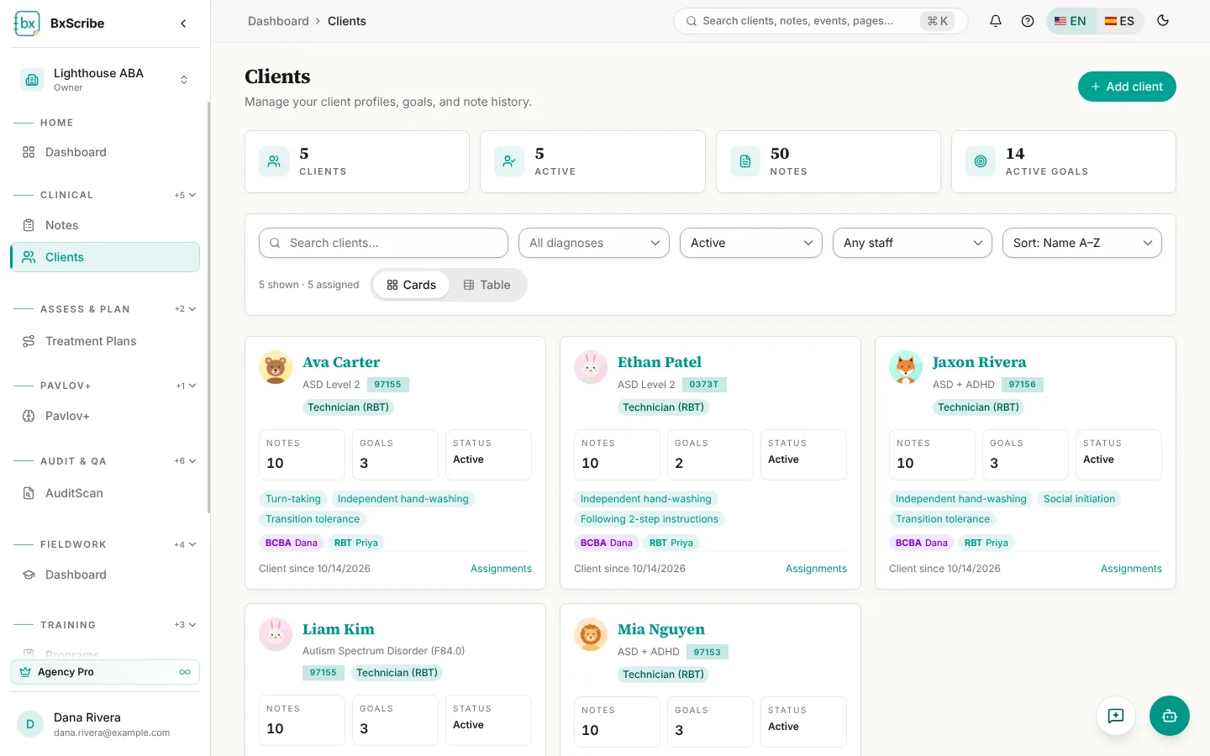Open Assignments for Ava Carter
The image size is (1210, 756).
(x=501, y=569)
